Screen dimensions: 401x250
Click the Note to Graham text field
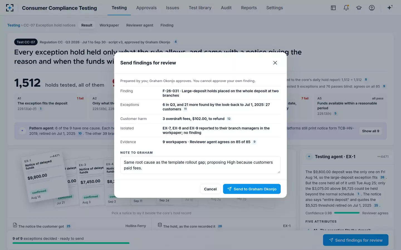200,165
